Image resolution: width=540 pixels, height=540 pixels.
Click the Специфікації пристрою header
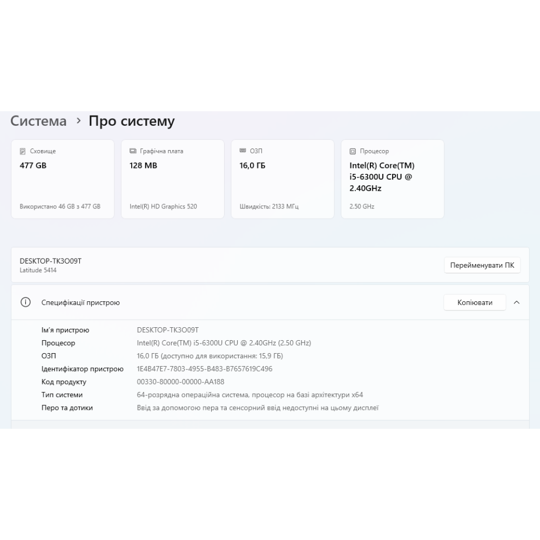(80, 302)
